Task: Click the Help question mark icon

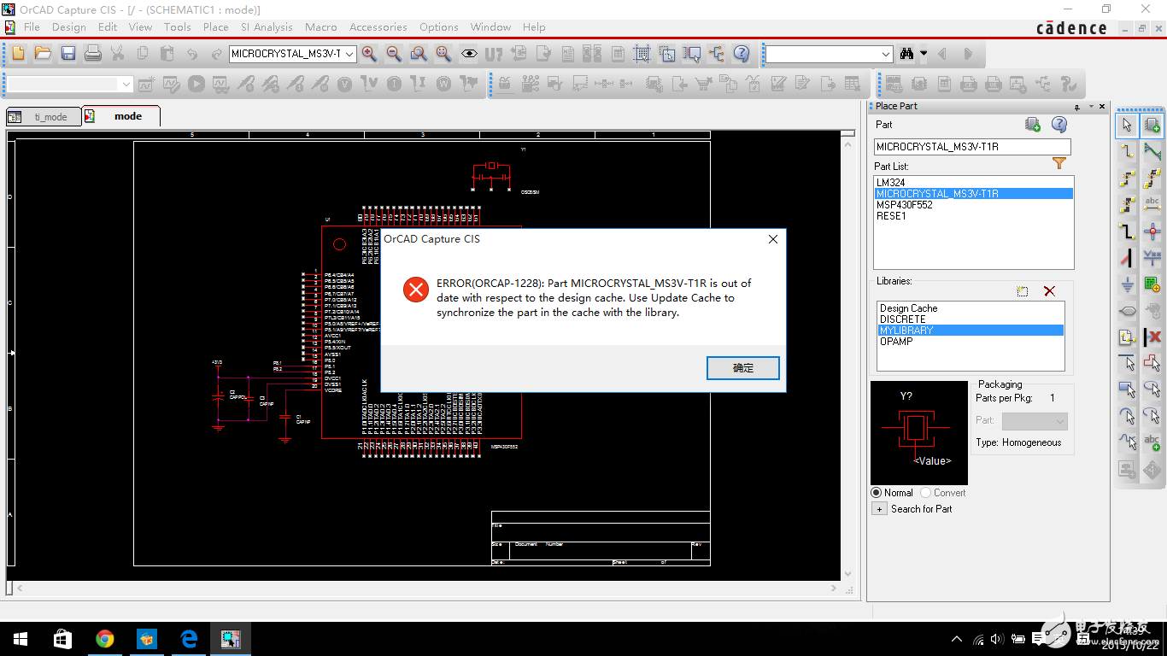Action: tap(1059, 125)
